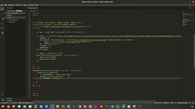Change Django Template language mode
This screenshot has height=109, width=195.
183,103
